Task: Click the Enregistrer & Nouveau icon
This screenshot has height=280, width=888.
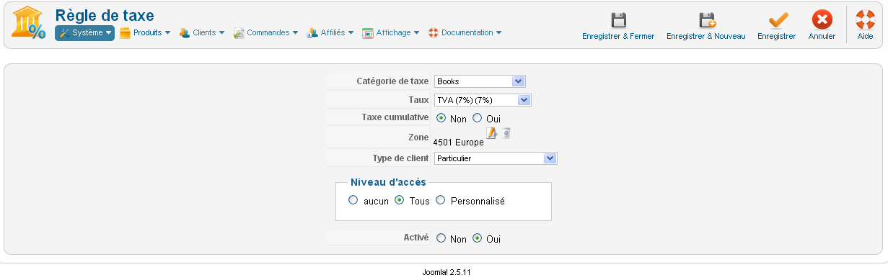Action: point(706,20)
